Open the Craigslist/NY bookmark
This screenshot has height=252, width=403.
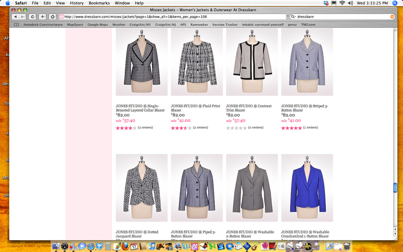pos(140,25)
